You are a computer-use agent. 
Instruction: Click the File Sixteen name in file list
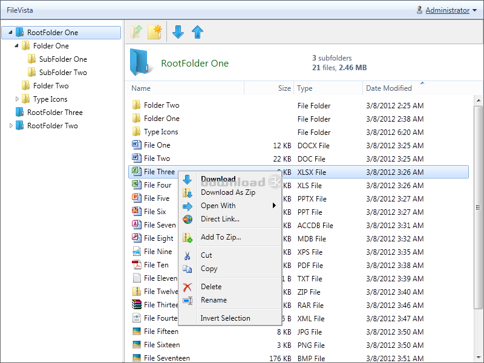(x=162, y=344)
